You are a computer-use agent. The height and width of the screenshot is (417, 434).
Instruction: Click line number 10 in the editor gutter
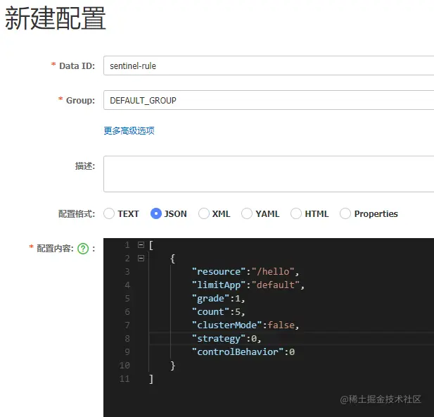pyautogui.click(x=125, y=365)
